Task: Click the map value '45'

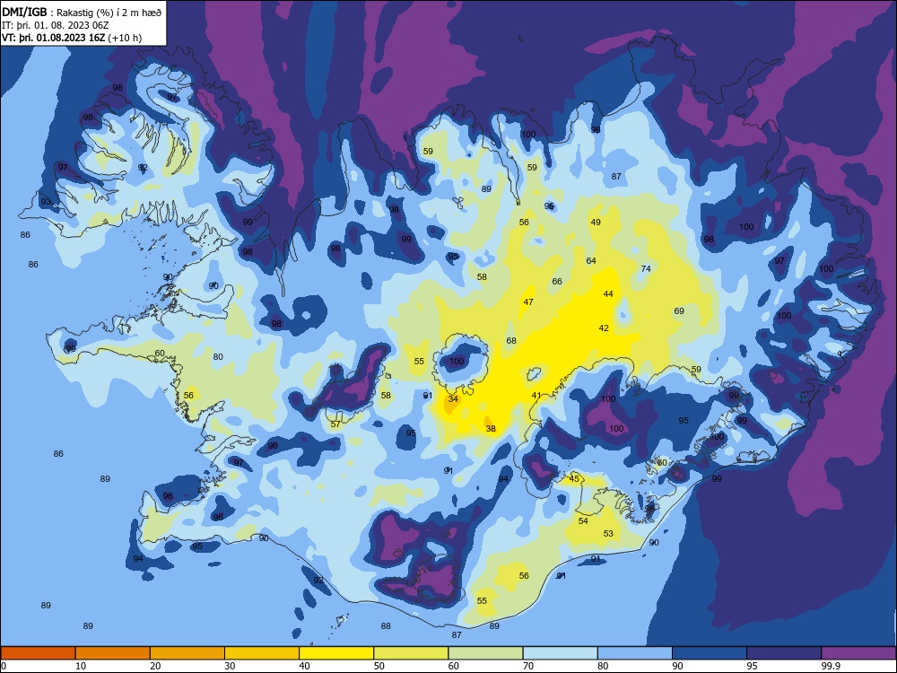Action: (x=574, y=479)
